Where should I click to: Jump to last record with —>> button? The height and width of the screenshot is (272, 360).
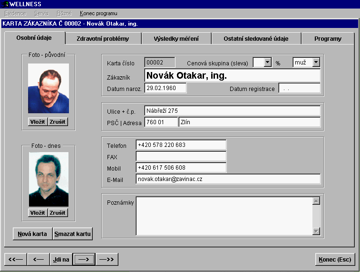pos(107,259)
